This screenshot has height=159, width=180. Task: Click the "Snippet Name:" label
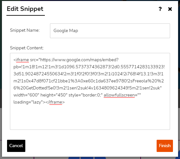pyautogui.click(x=25, y=30)
